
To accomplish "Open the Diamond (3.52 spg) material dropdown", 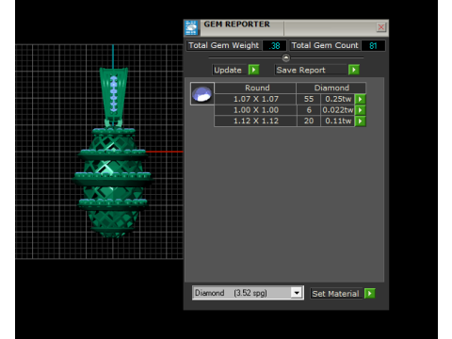I will (x=296, y=293).
